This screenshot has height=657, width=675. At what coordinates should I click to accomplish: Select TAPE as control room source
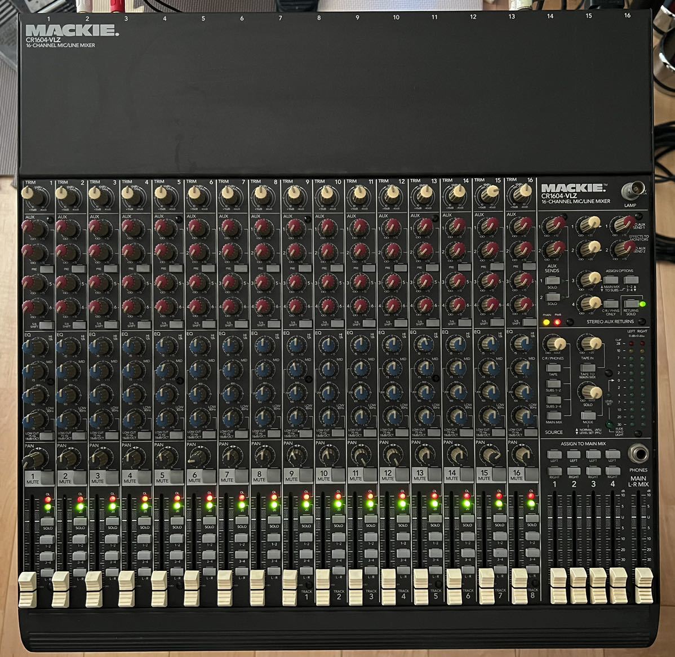[553, 368]
